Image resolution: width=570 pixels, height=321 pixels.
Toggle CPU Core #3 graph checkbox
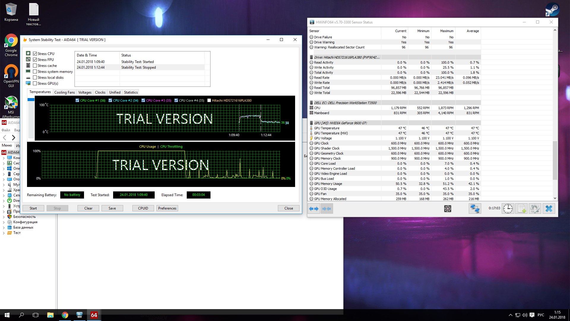143,100
